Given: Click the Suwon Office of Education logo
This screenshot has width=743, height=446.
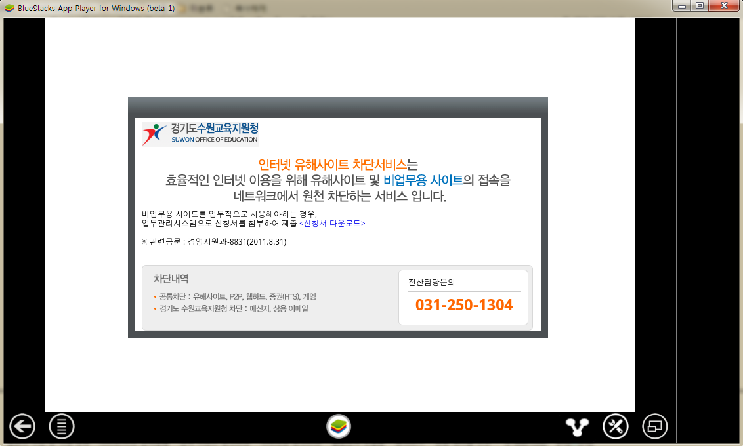Looking at the screenshot, I should point(200,134).
